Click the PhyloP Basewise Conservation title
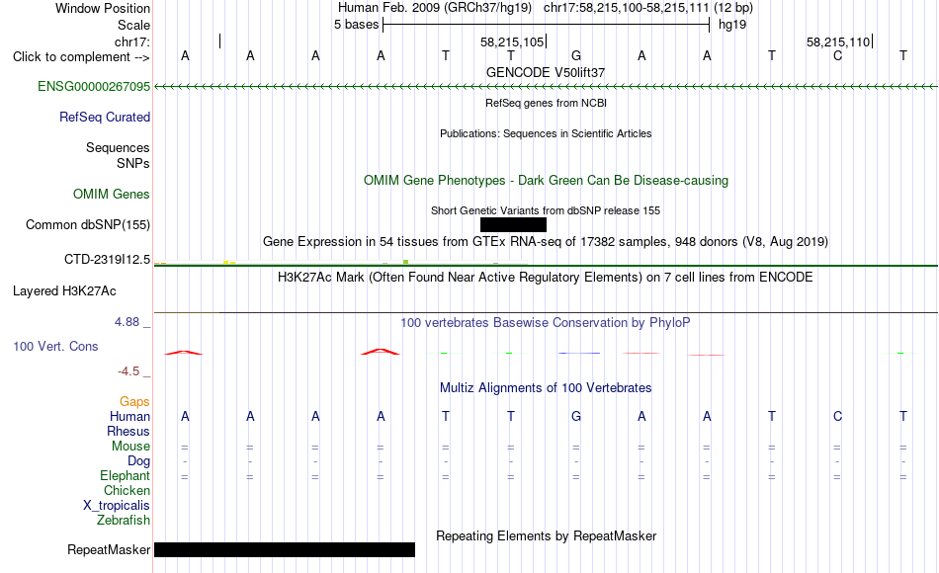This screenshot has width=939, height=573. coord(546,323)
